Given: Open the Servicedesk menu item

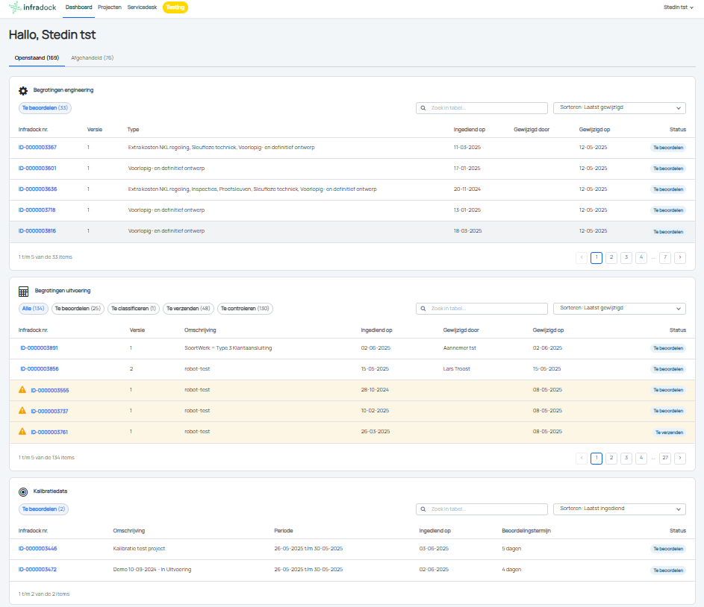Looking at the screenshot, I should coord(142,7).
